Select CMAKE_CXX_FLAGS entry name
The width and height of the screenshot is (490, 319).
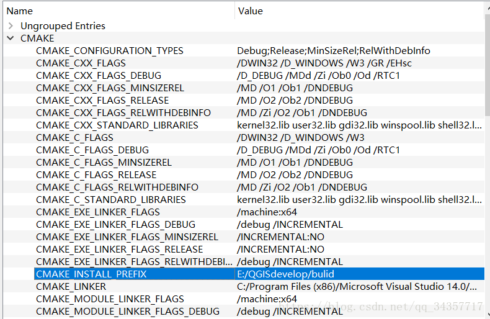click(x=81, y=63)
